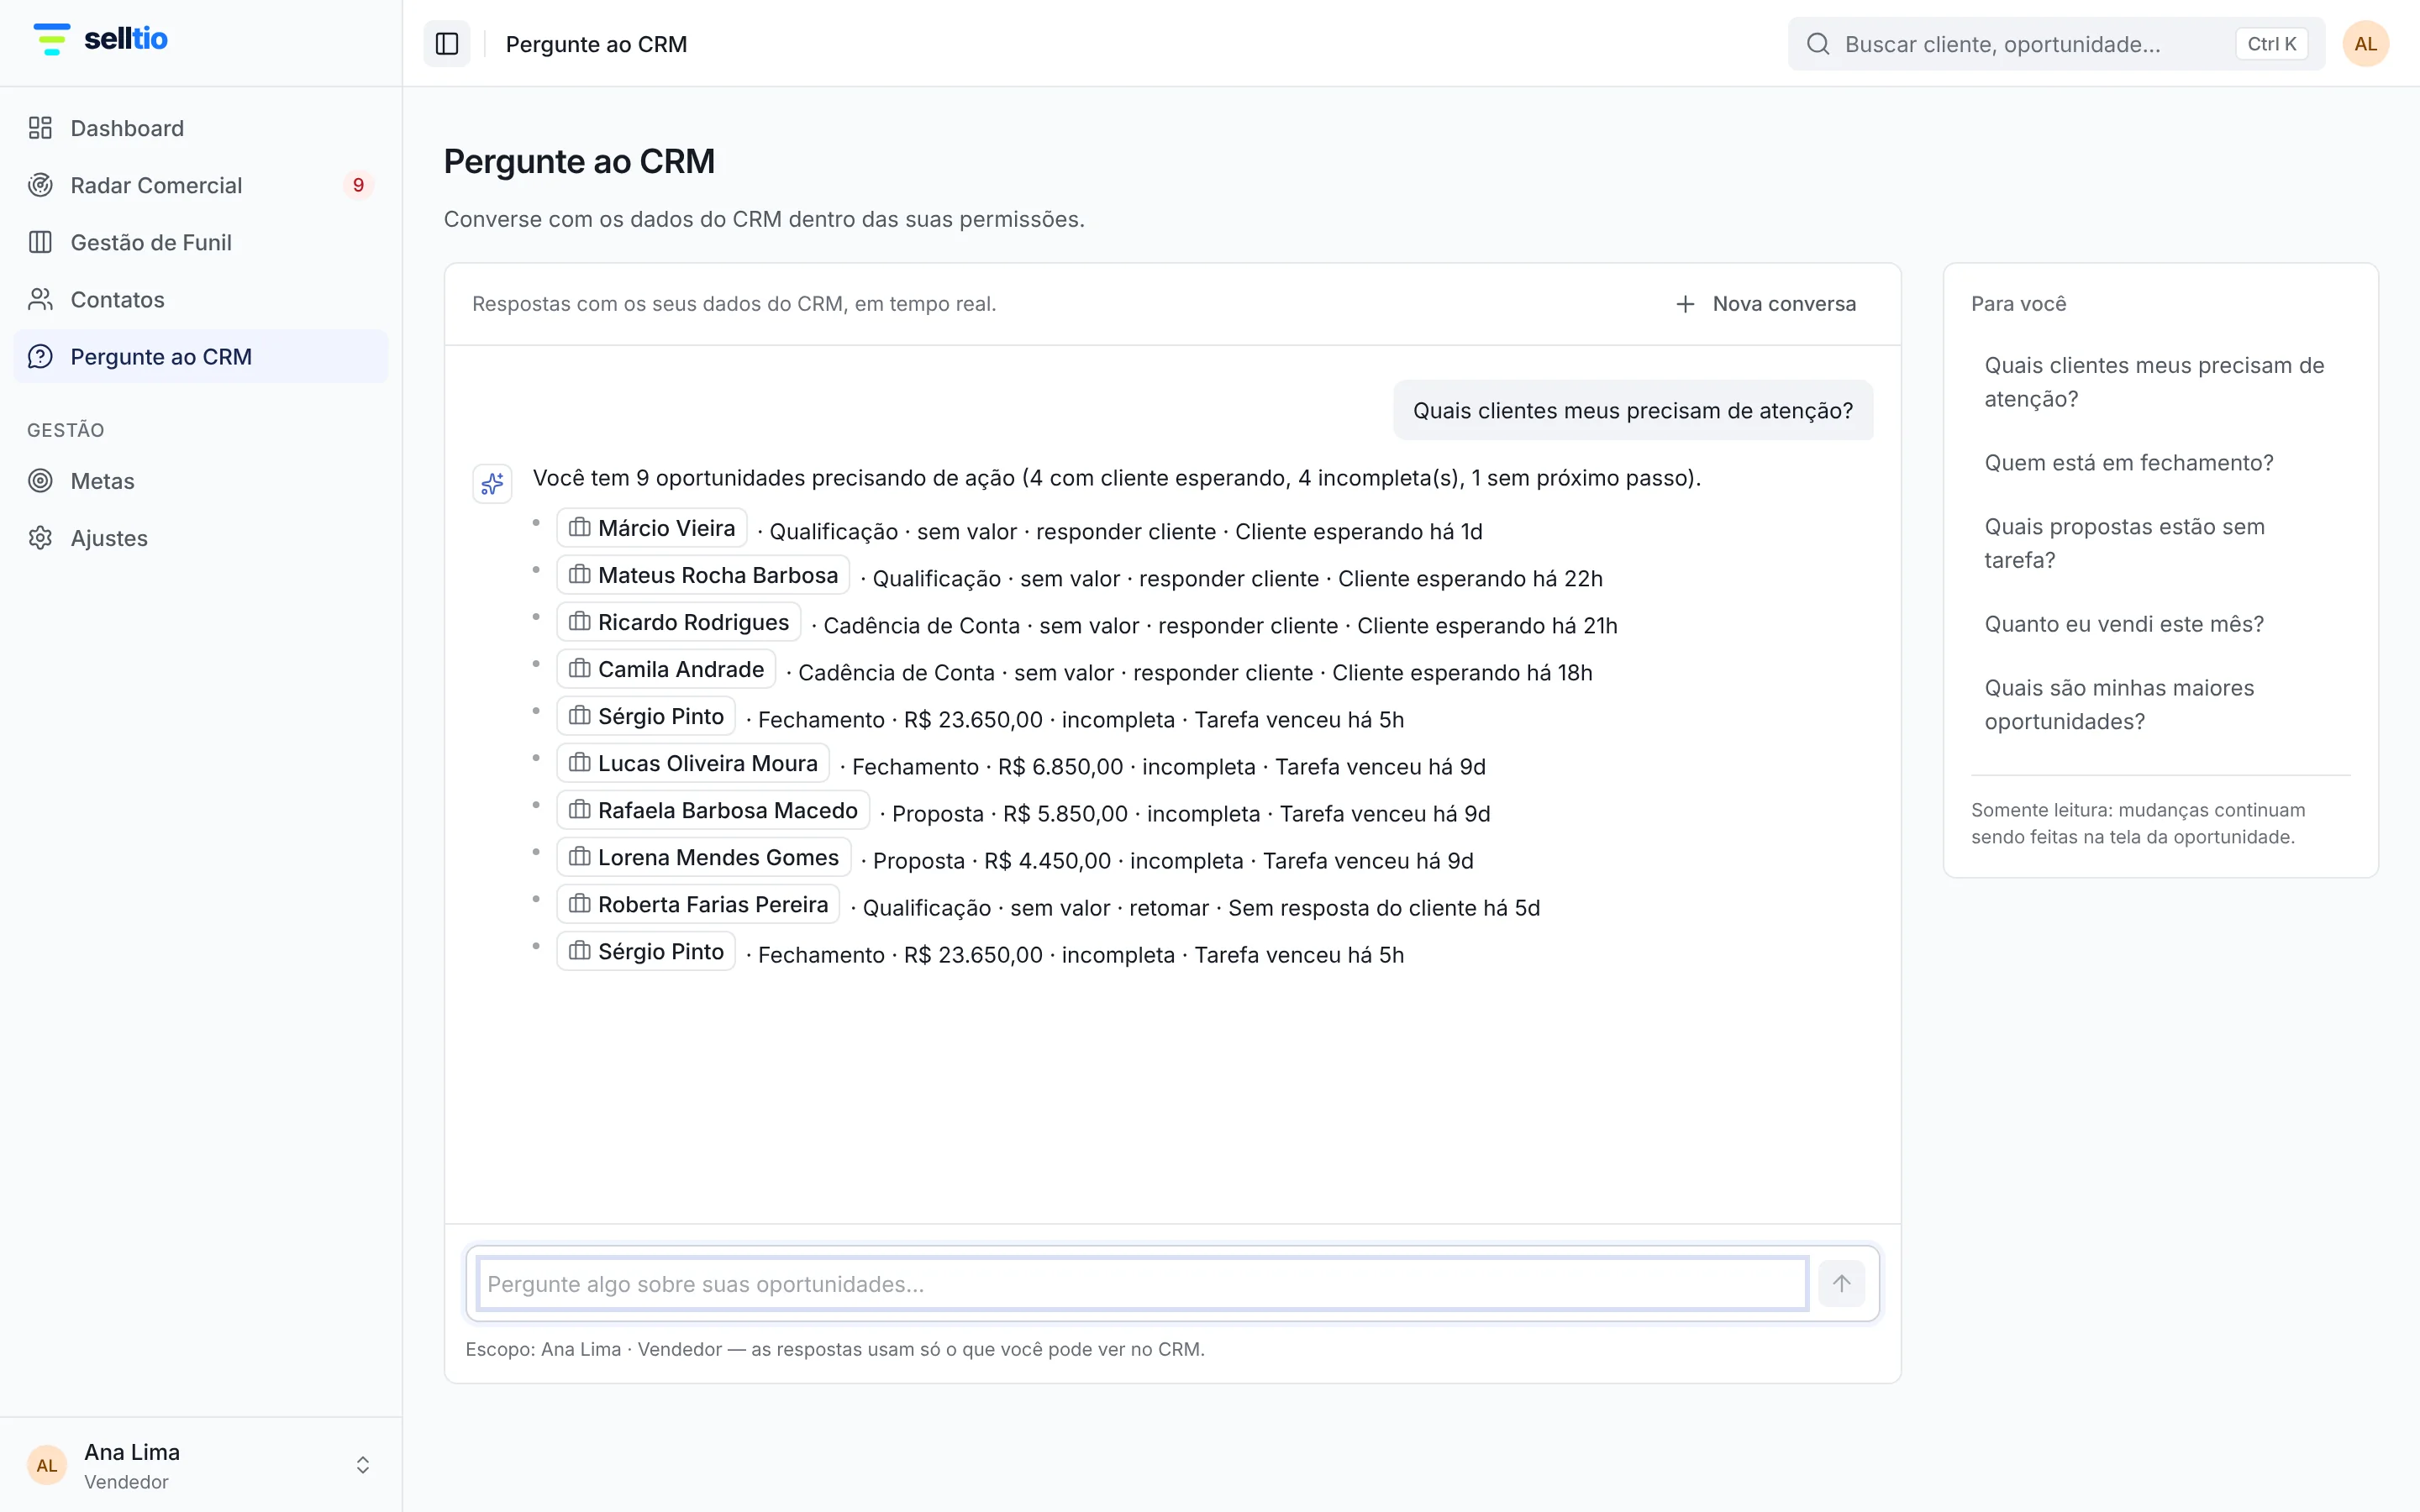Start a Nova conversa
Screen dimensions: 2420x1512
point(1766,304)
